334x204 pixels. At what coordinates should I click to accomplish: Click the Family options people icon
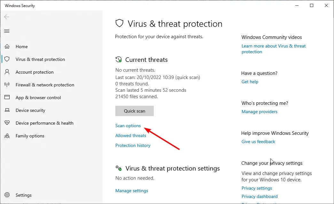(x=7, y=136)
